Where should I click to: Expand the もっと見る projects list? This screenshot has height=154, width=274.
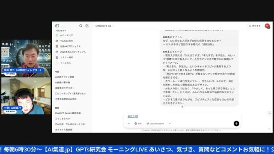coord(66,63)
